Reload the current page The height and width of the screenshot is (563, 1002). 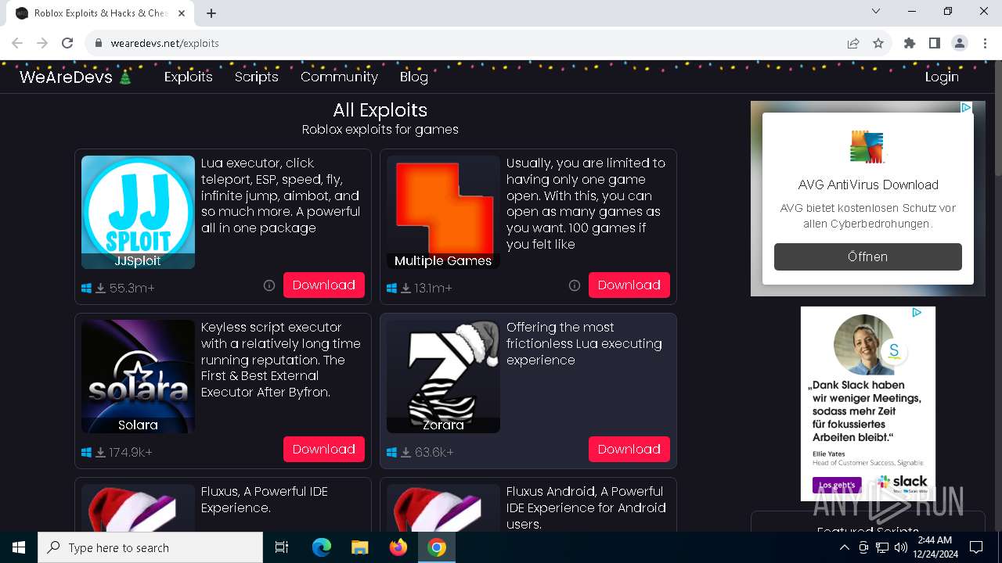[67, 43]
